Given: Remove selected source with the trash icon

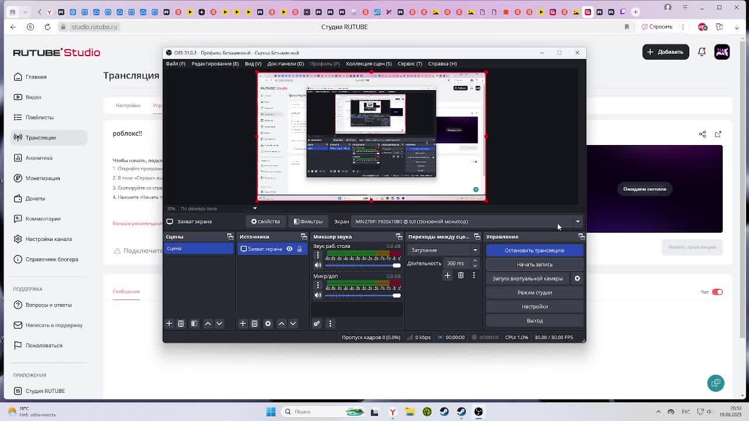Looking at the screenshot, I should tap(255, 323).
